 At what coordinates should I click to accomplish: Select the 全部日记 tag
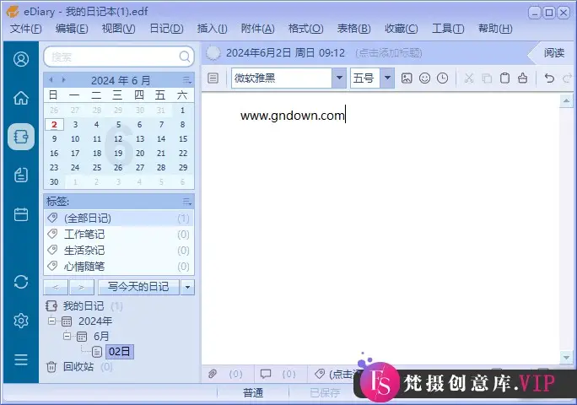click(x=119, y=219)
